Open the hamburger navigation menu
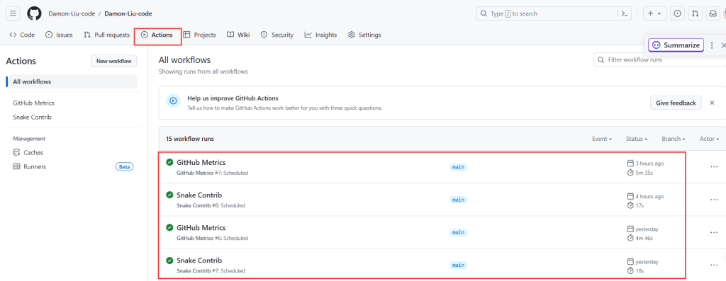The image size is (726, 281). (13, 13)
